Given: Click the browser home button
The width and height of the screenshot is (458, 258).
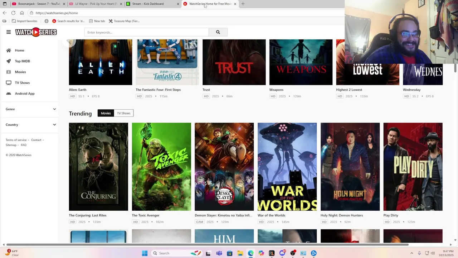Looking at the screenshot, I should [22, 13].
